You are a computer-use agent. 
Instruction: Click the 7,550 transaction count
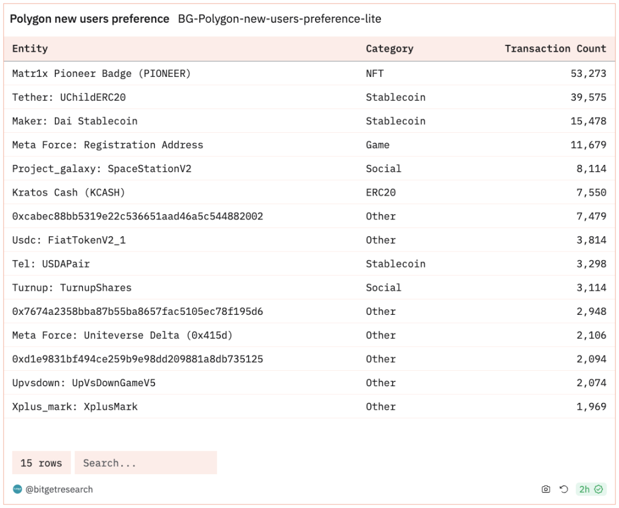591,192
